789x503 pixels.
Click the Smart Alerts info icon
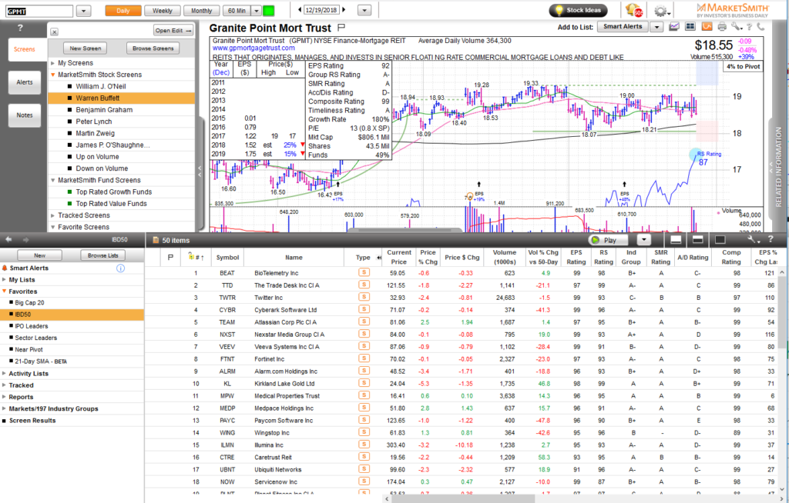(x=120, y=268)
